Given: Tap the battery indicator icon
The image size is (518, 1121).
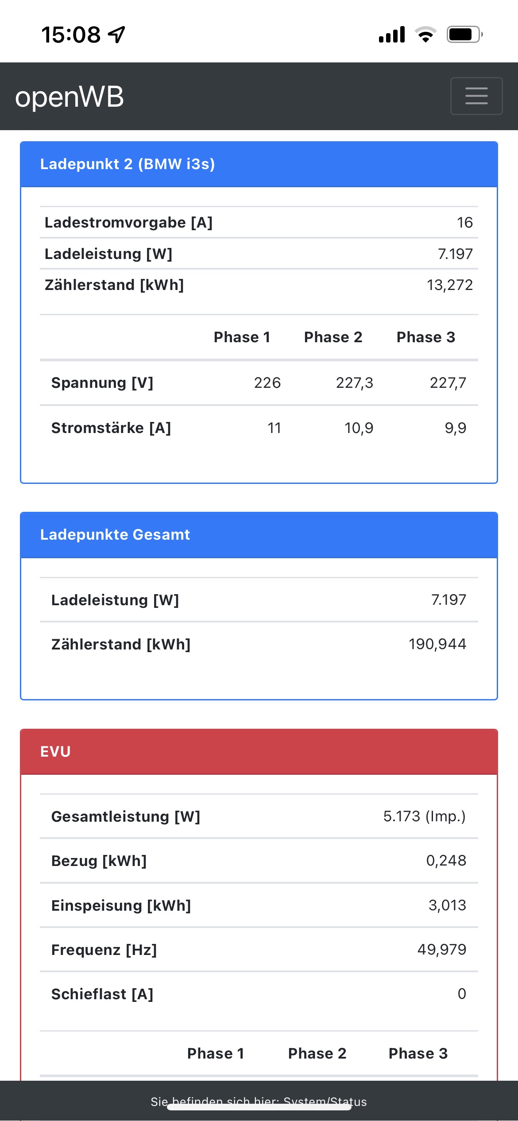Looking at the screenshot, I should coord(464,35).
